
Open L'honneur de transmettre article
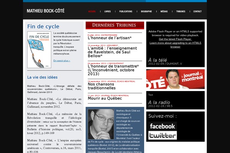[x=113, y=70]
